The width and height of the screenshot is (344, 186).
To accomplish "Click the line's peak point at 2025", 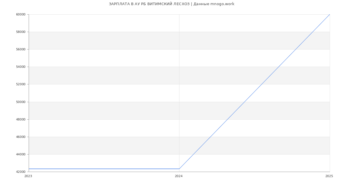I will click(x=330, y=14).
